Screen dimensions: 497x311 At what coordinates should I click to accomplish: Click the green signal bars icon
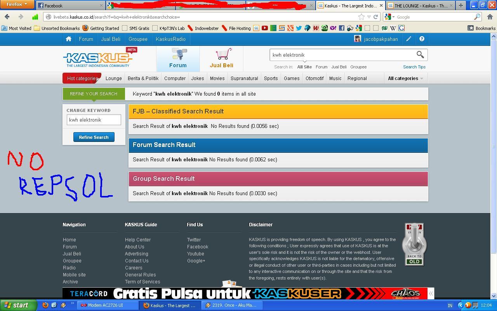(35, 17)
